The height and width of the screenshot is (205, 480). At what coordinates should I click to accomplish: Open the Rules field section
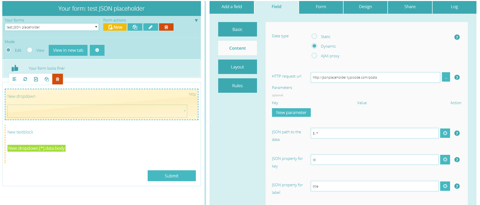(x=237, y=86)
